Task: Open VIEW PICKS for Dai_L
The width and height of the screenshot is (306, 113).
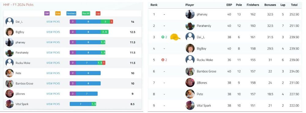Action: click(x=53, y=22)
